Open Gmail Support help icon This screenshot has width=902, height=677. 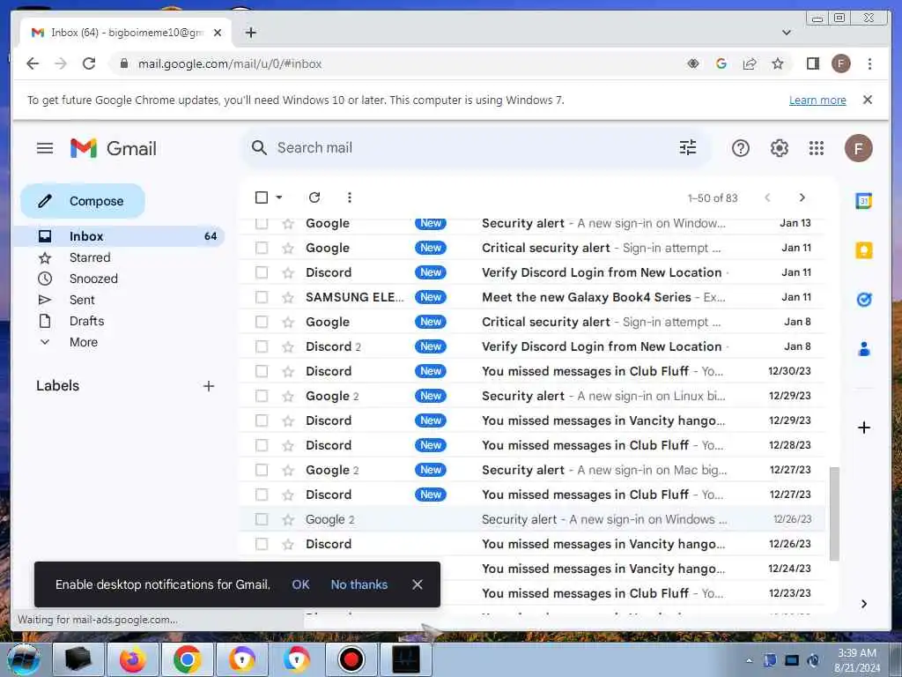tap(740, 148)
